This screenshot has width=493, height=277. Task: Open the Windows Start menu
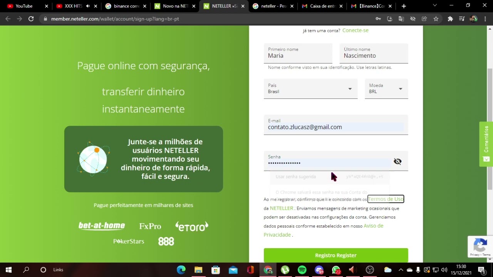[x=8, y=270]
